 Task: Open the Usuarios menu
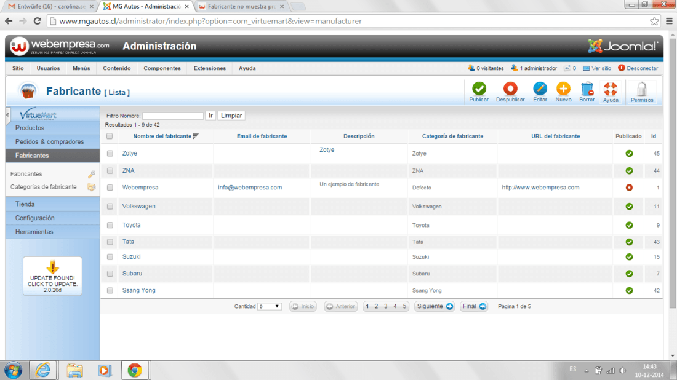coord(48,68)
